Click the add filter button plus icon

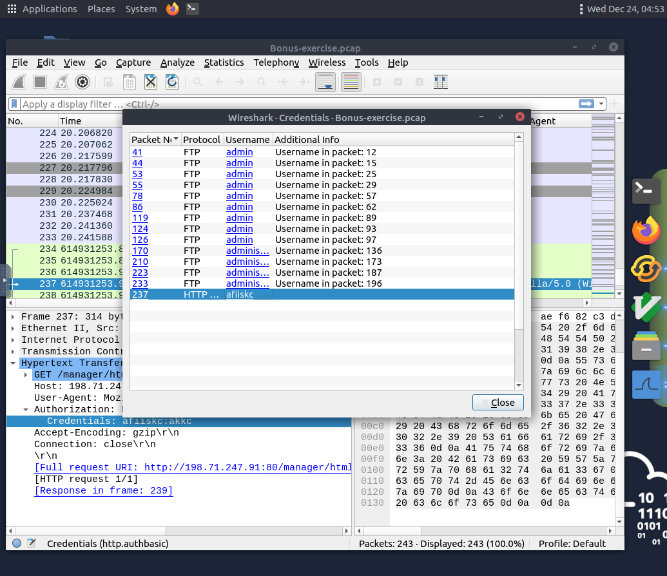pos(614,104)
